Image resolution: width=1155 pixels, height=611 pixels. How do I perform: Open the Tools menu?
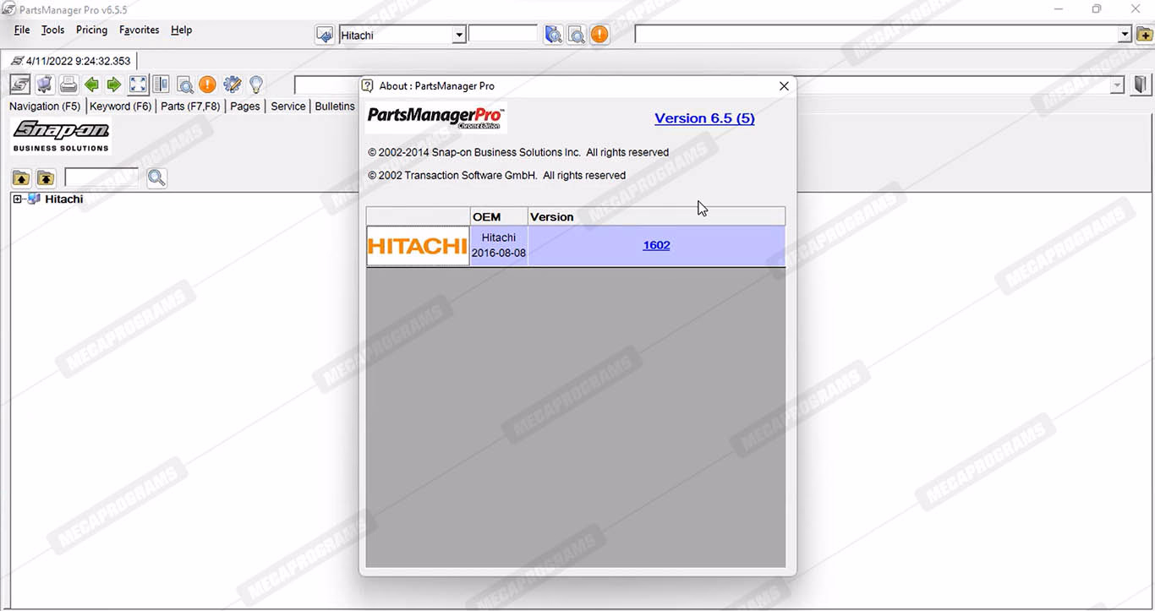(x=52, y=30)
